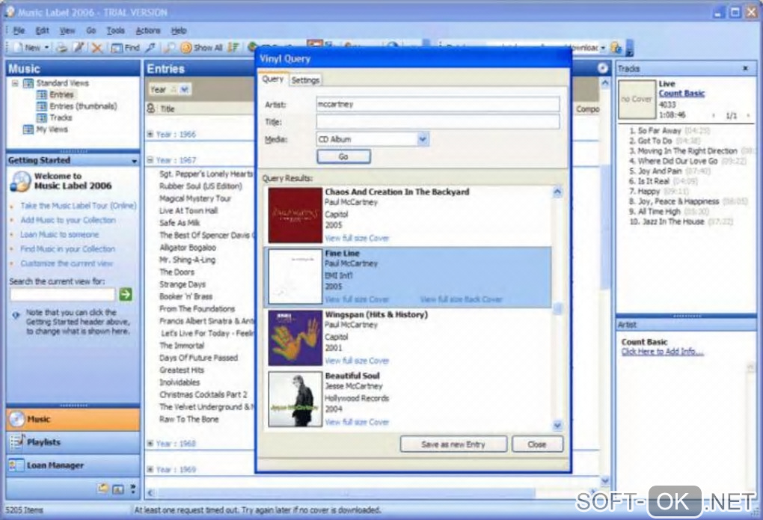Open the Help menu
The width and height of the screenshot is (763, 520).
pos(179,31)
